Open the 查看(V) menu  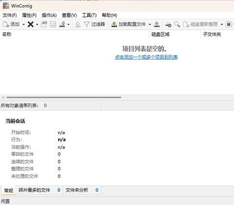pos(69,15)
